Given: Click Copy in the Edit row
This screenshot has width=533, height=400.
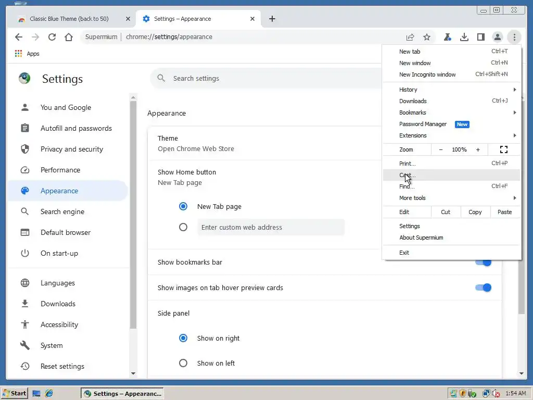Looking at the screenshot, I should [475, 212].
